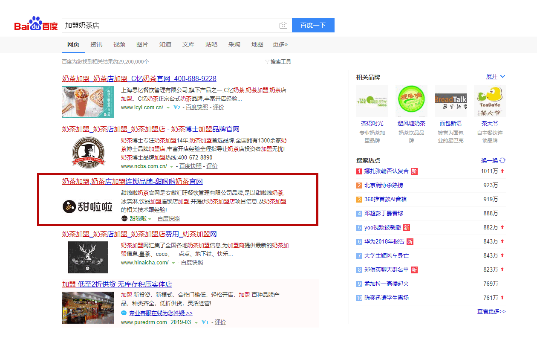Open the 甜啦啦奶茶官网 result title
Viewport: 537px width, 345px height.
133,182
